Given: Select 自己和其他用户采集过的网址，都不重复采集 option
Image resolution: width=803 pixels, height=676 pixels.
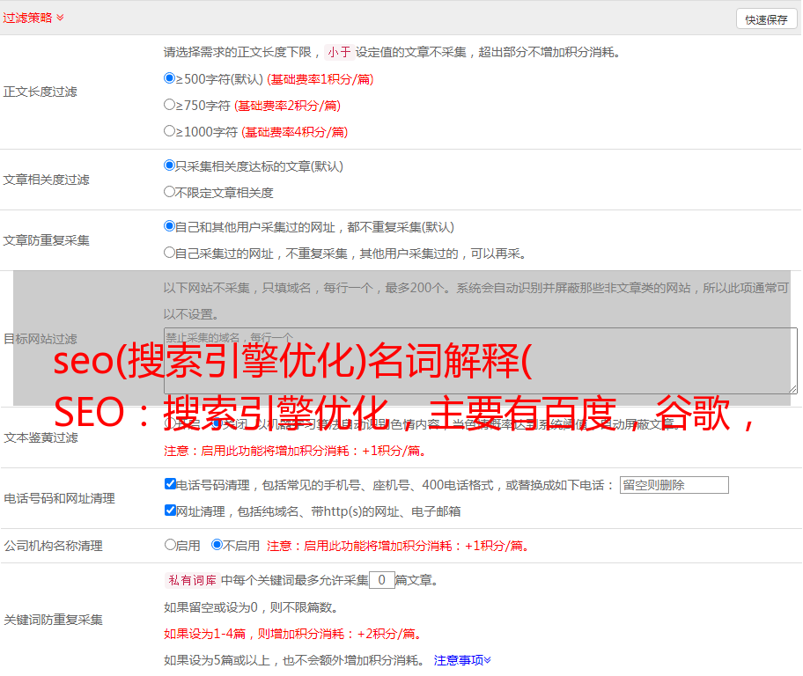Looking at the screenshot, I should [x=169, y=226].
